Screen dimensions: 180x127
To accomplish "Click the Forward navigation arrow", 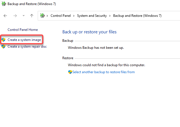I will [x=15, y=16].
